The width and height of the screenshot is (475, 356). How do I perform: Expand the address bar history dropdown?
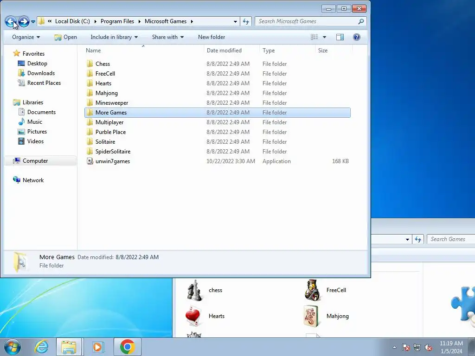(x=235, y=21)
